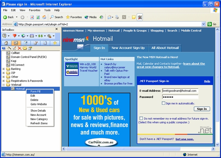Click the browser Home icon
The height and width of the screenshot is (158, 221).
[x=44, y=17]
